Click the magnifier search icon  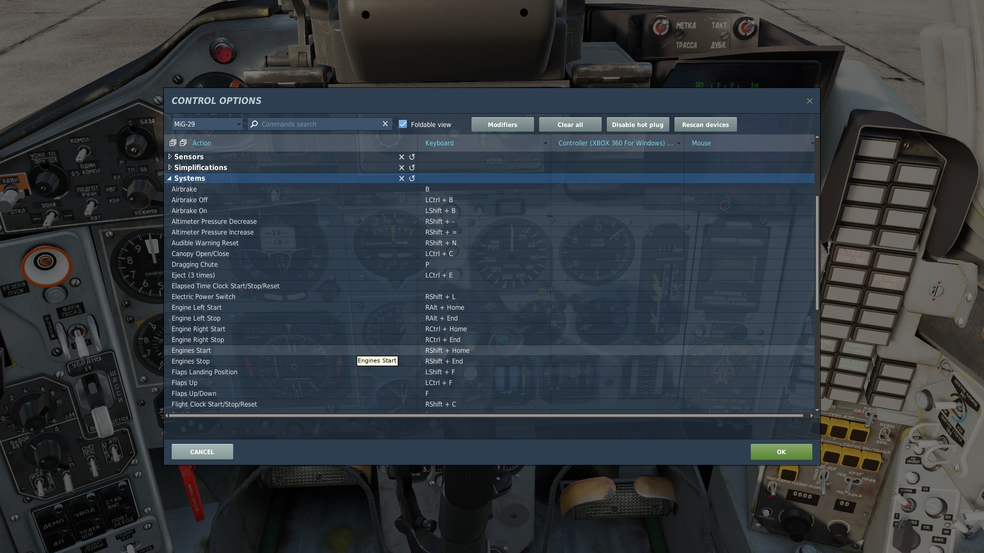(254, 124)
